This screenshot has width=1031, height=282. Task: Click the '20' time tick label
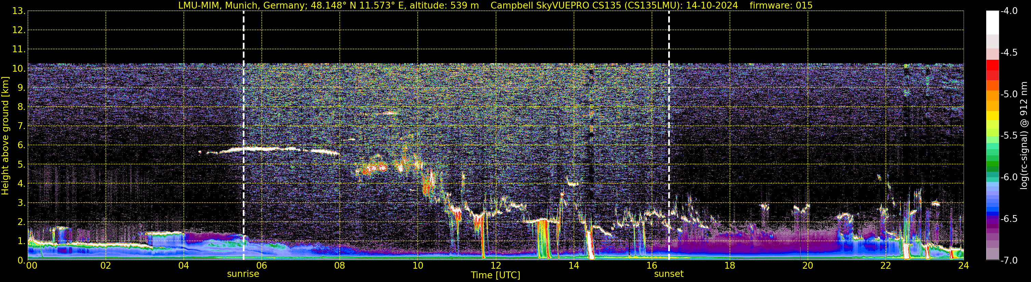pos(808,266)
